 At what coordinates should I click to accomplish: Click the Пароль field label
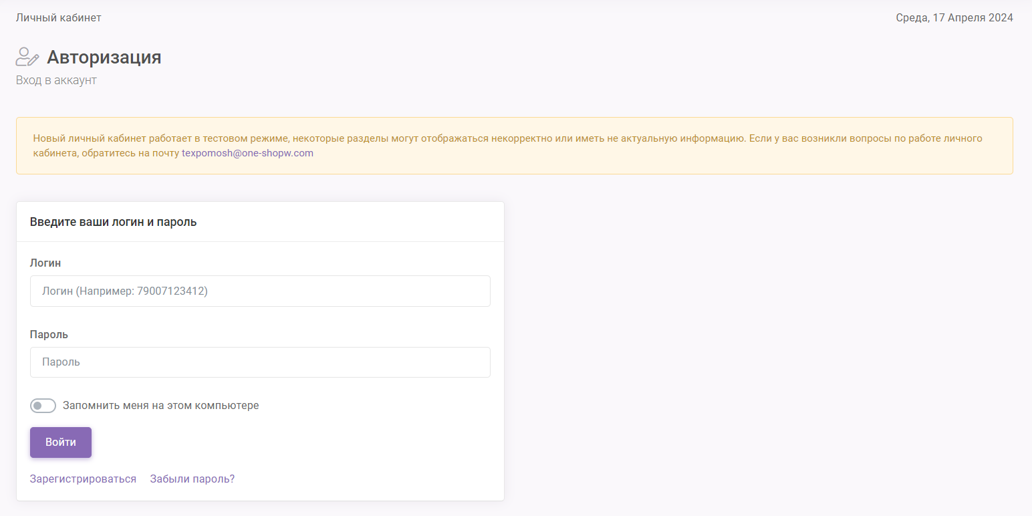pos(49,334)
